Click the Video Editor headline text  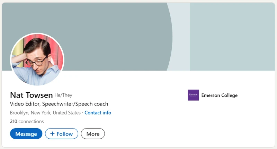(25, 104)
